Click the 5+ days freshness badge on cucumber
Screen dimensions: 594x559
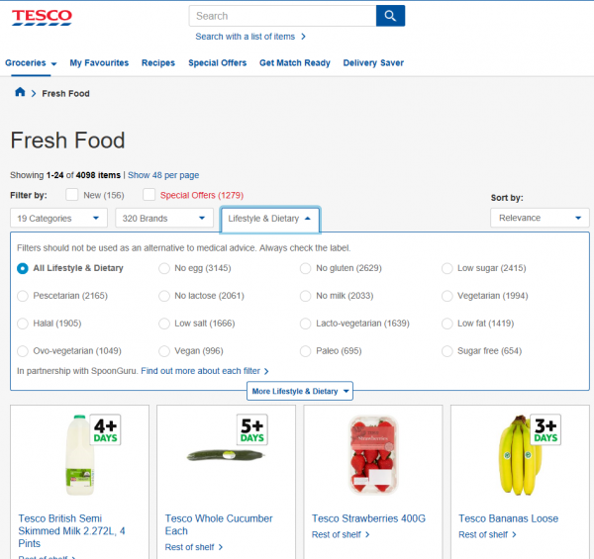point(251,429)
